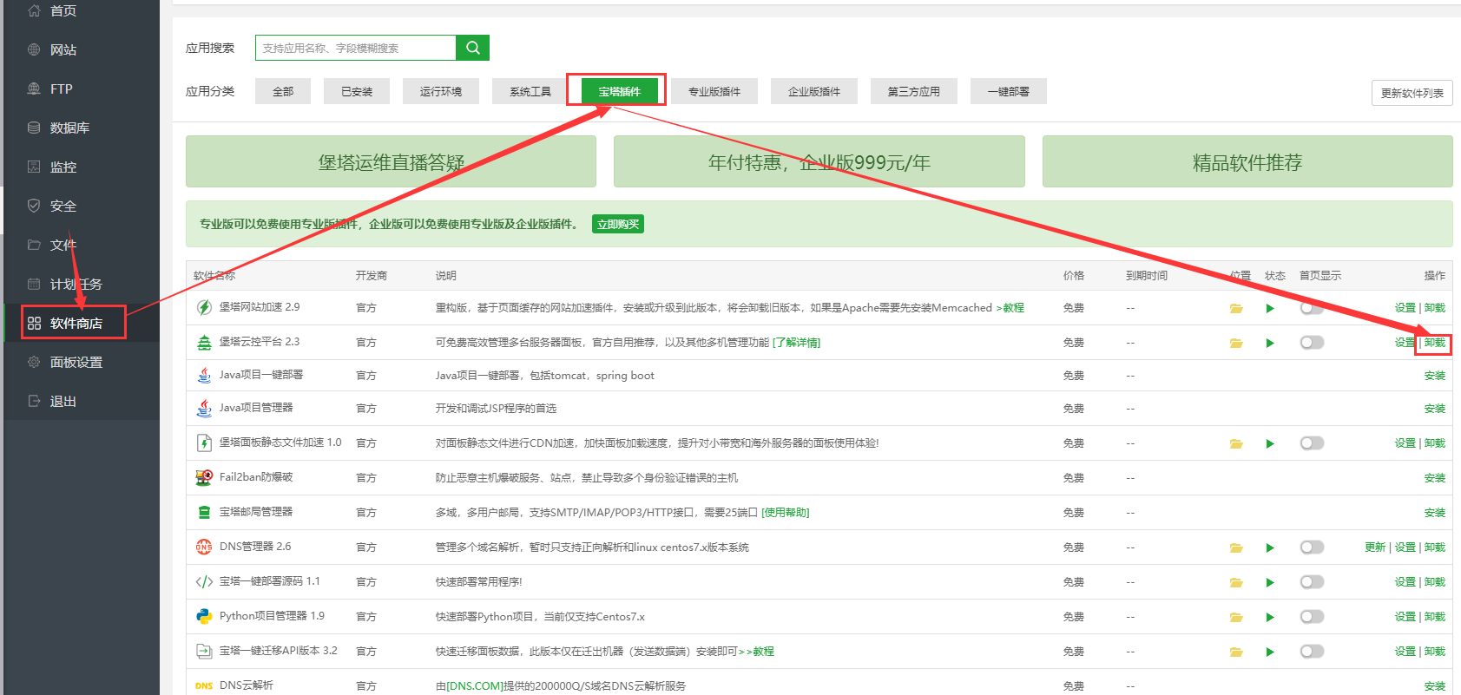Select the 一键部署 category tab
1461x695 pixels.
[1009, 91]
